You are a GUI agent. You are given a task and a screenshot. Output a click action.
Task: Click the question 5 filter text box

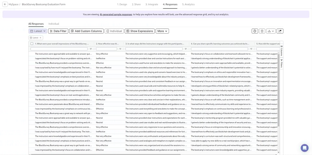(268, 49)
